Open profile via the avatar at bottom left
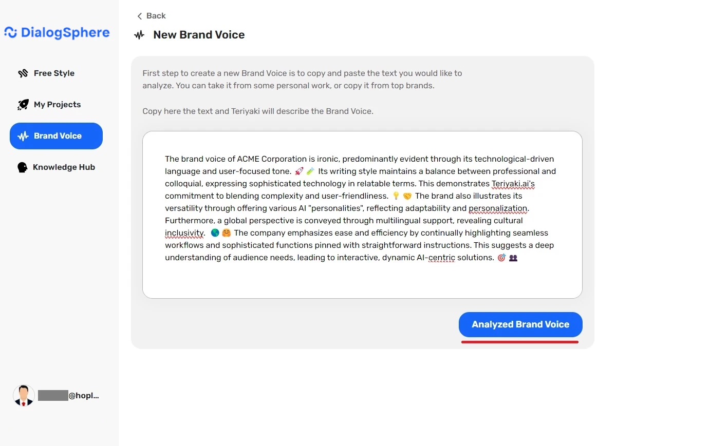728x446 pixels. tap(24, 395)
